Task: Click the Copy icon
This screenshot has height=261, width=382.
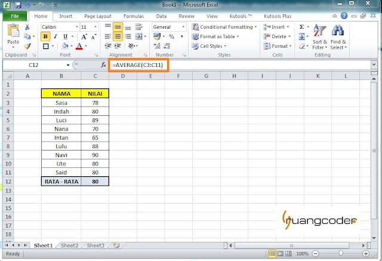Action: pyautogui.click(x=27, y=36)
